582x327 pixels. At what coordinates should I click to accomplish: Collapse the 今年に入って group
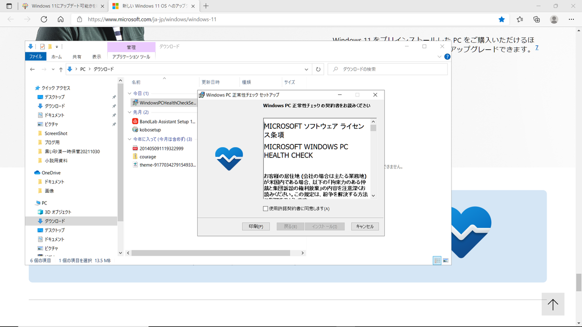click(x=129, y=139)
